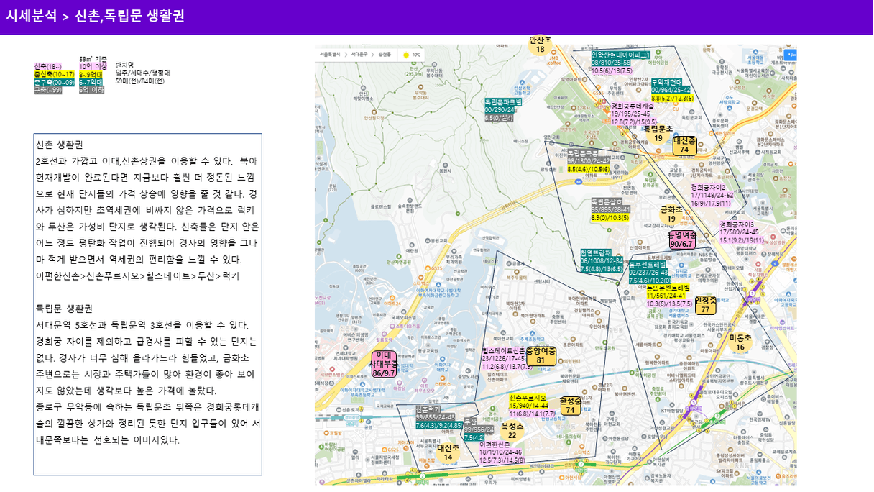
Task: Select the 신축(18~) legend label
Action: click(48, 67)
